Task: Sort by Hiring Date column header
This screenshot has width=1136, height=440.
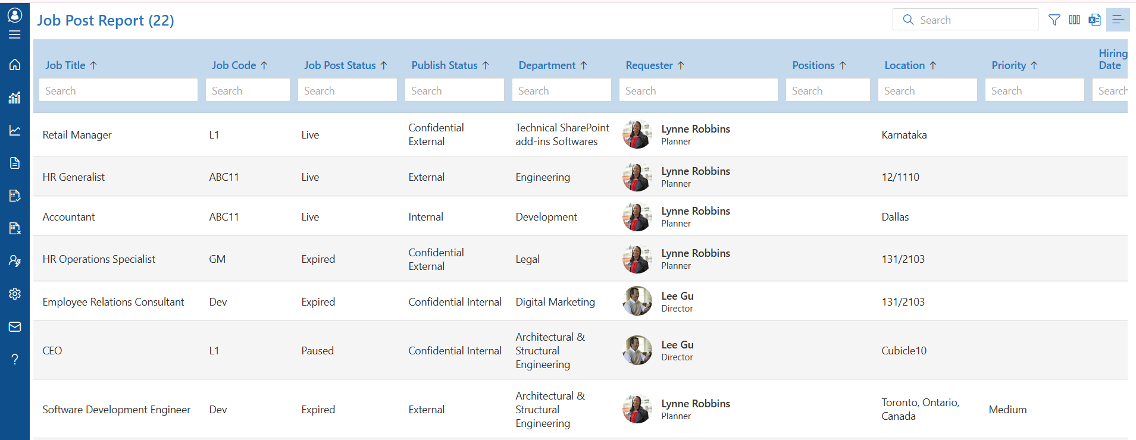Action: coord(1113,59)
